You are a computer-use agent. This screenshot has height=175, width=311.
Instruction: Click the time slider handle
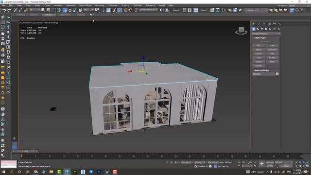point(26,151)
